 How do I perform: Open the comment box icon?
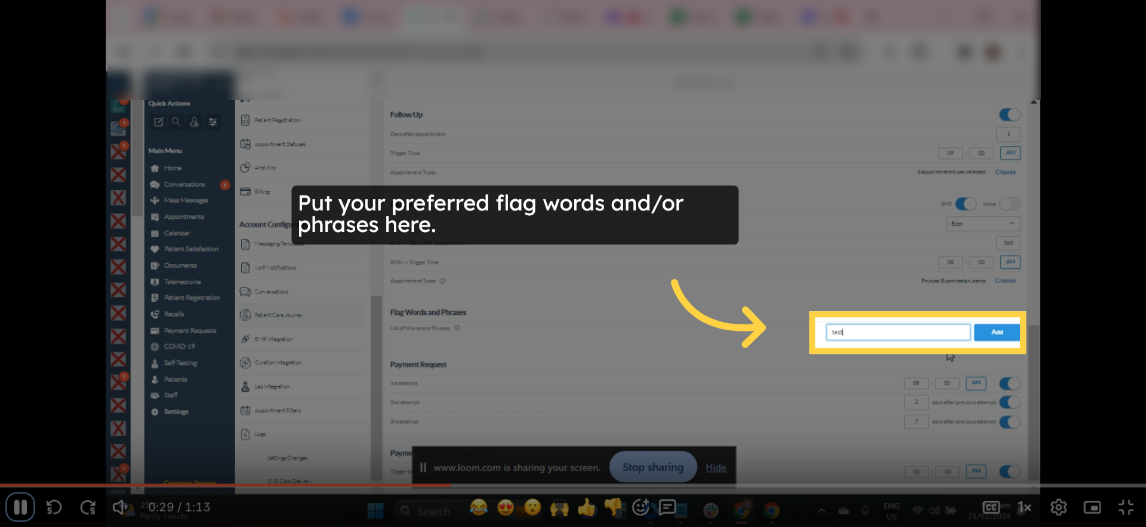(x=667, y=507)
